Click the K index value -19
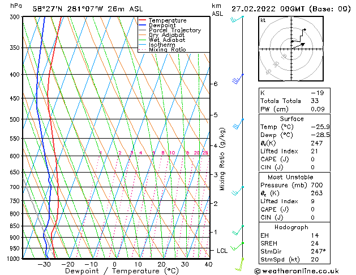 click(x=317, y=93)
